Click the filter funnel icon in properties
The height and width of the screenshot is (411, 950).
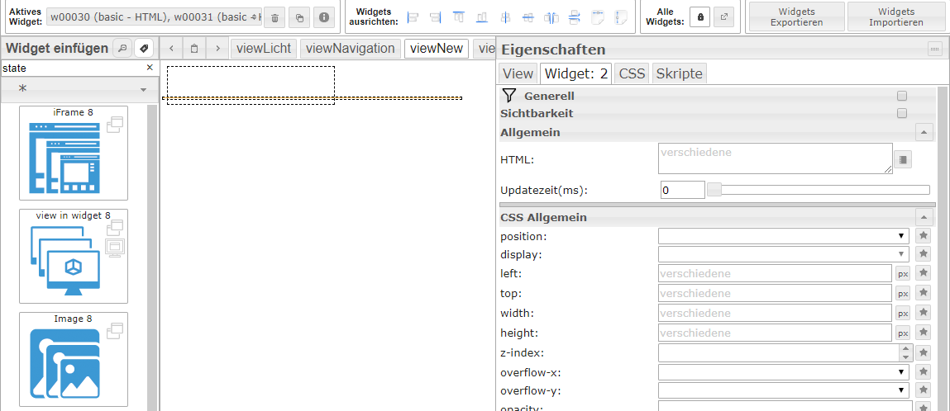509,97
